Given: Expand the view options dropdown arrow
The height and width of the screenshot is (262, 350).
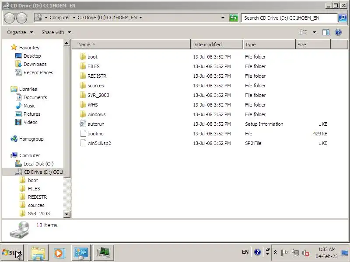Looking at the screenshot, I should (x=314, y=32).
